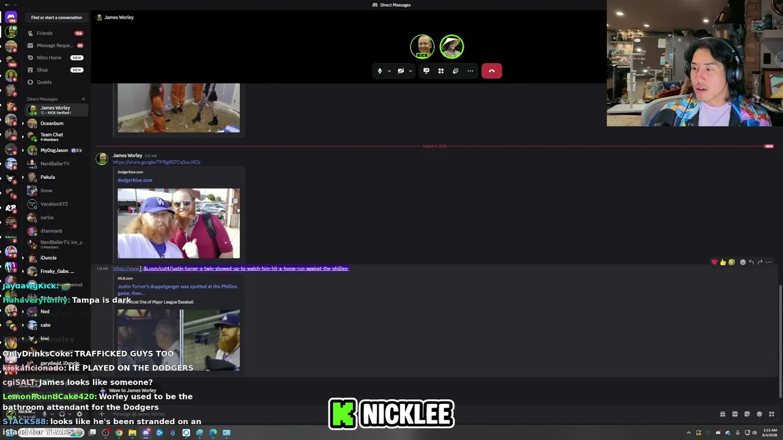Enlarge the MLB dugout embed image
Image resolution: width=783 pixels, height=440 pixels.
tap(179, 340)
